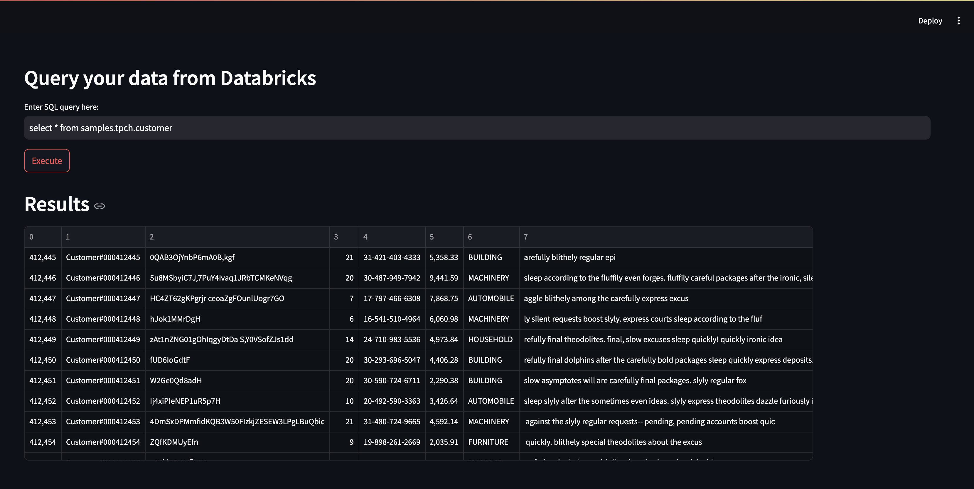This screenshot has height=489, width=974.
Task: Select HOUSEHOLD segment cell
Action: tap(491, 339)
